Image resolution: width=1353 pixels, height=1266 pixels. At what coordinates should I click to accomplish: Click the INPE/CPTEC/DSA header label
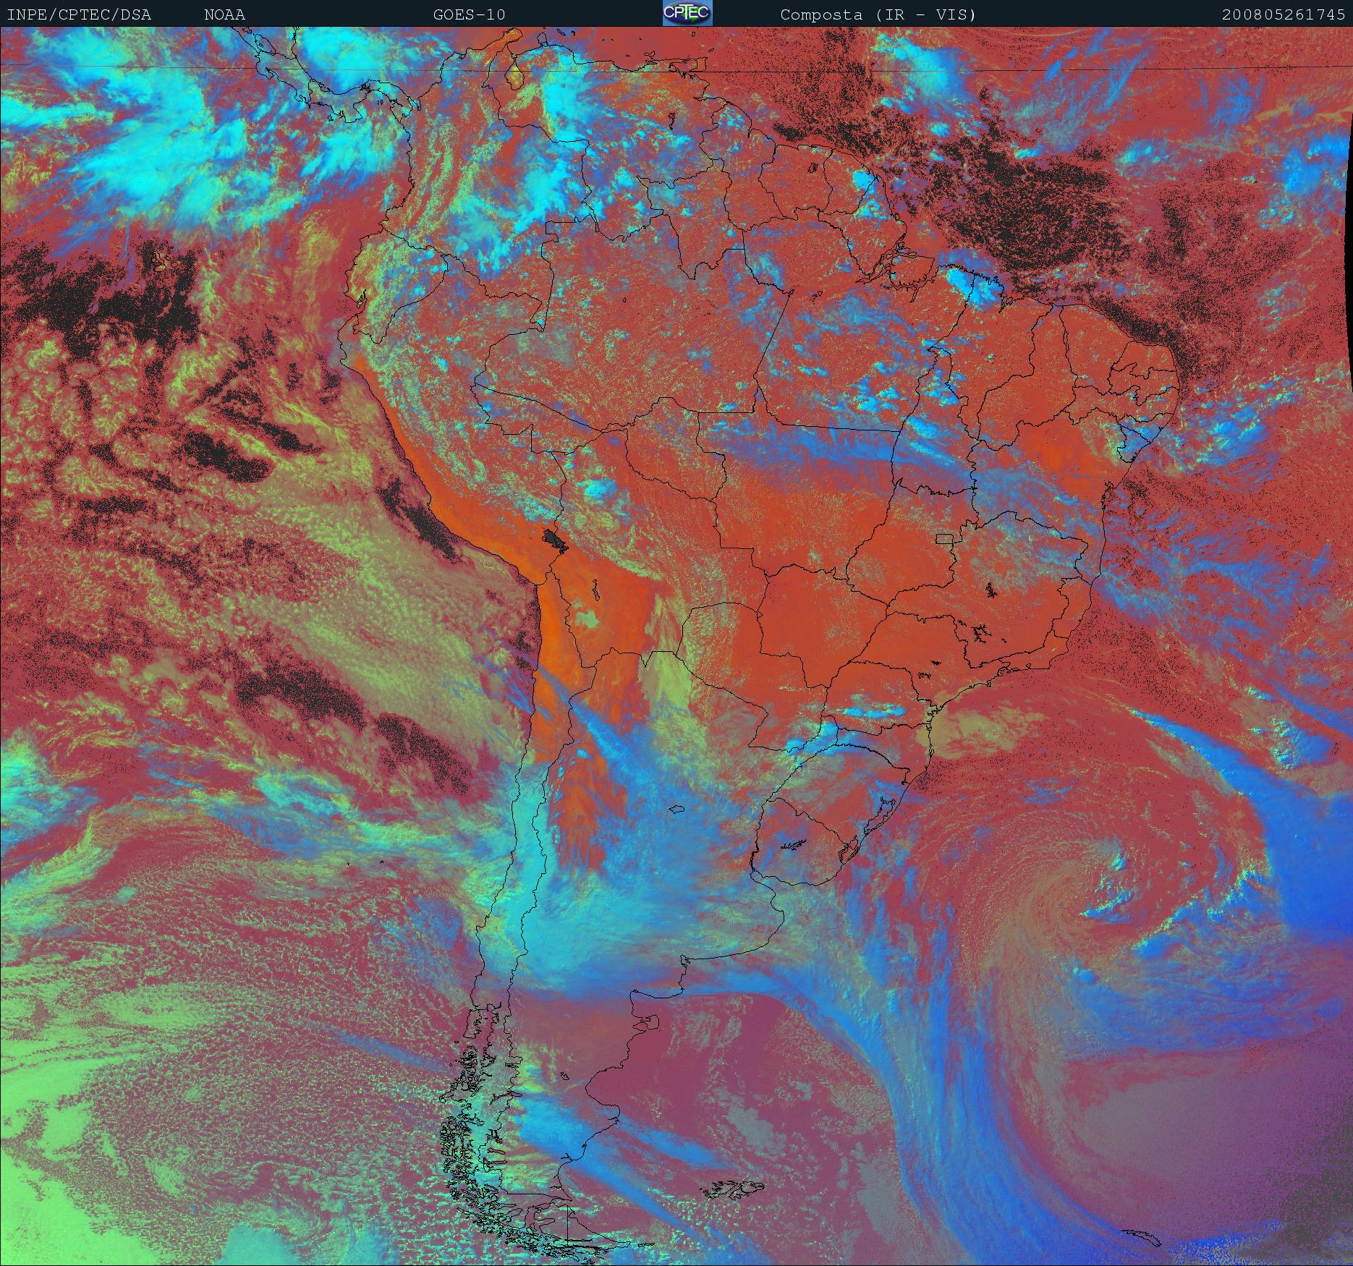pyautogui.click(x=79, y=14)
